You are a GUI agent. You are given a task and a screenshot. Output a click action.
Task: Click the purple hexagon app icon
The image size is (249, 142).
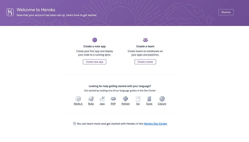click(95, 40)
